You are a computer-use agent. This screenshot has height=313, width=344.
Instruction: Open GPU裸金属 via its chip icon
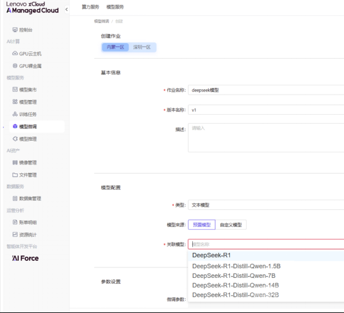point(15,66)
